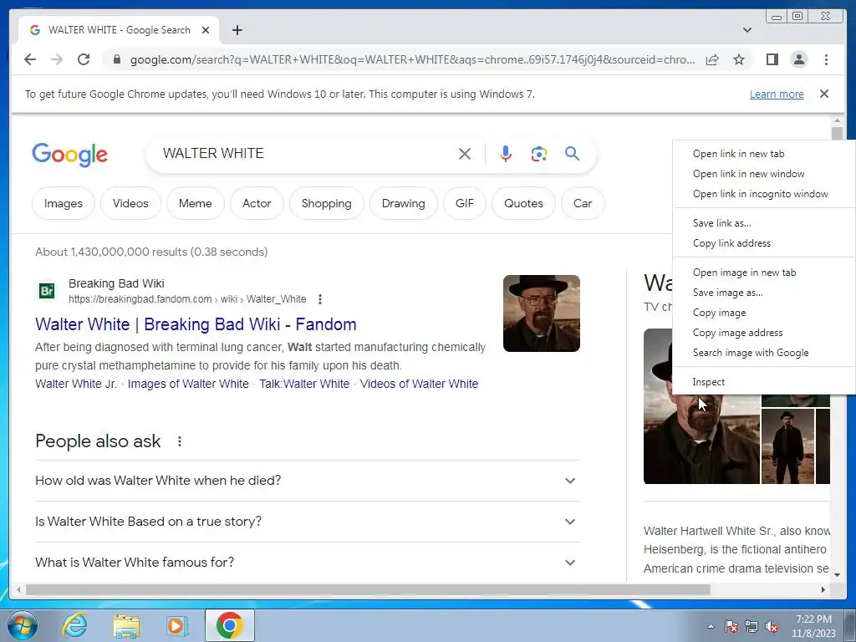Image resolution: width=856 pixels, height=642 pixels.
Task: Share this page icon in address bar
Action: [x=712, y=59]
